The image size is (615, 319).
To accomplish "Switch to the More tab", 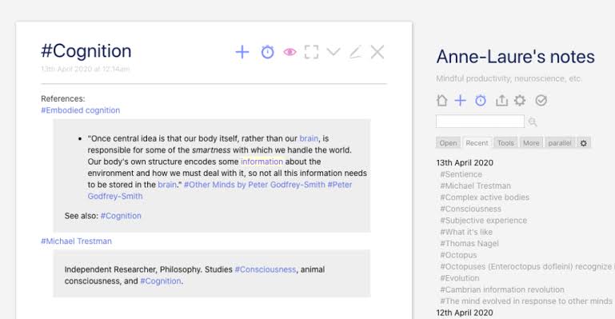I will click(x=531, y=143).
